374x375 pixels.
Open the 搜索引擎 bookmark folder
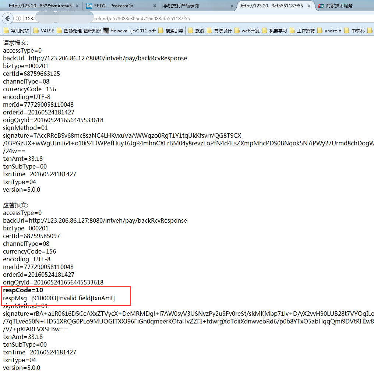pos(171,31)
